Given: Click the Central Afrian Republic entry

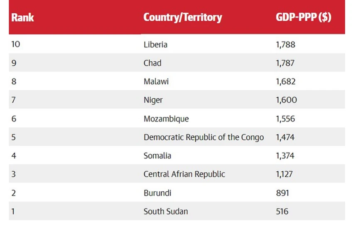Looking at the screenshot, I should coord(184,174).
